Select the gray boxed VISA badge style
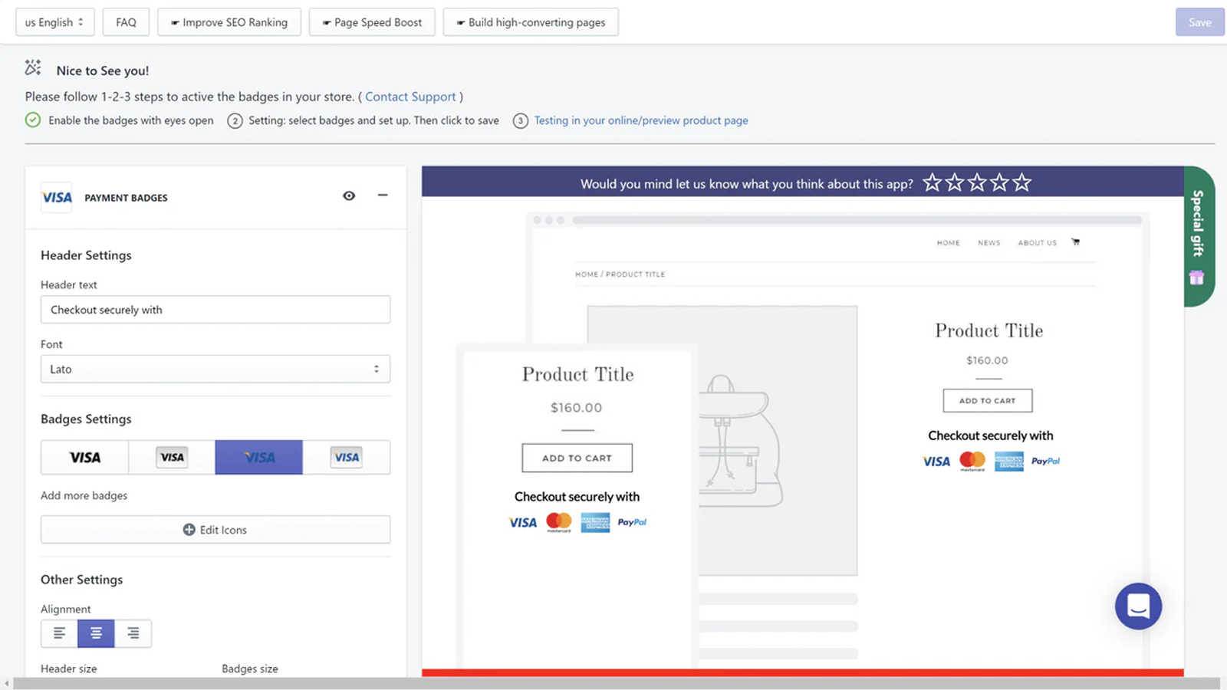 pos(172,458)
